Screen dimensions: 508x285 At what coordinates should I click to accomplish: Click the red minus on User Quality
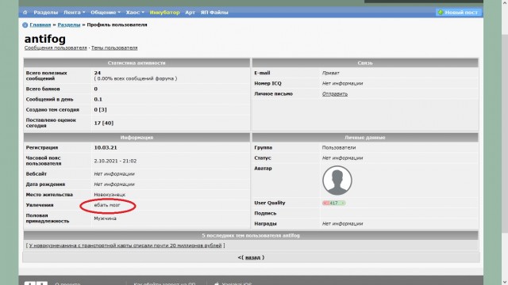point(325,203)
